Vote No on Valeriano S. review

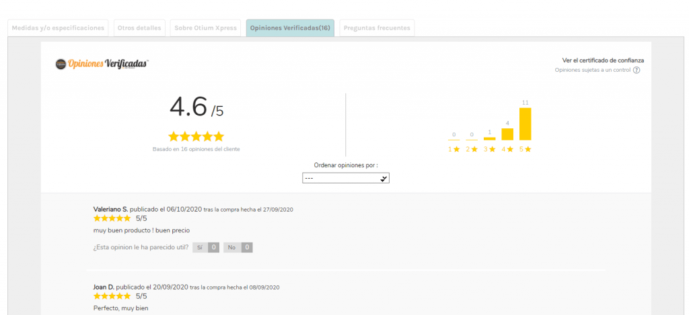tap(238, 247)
